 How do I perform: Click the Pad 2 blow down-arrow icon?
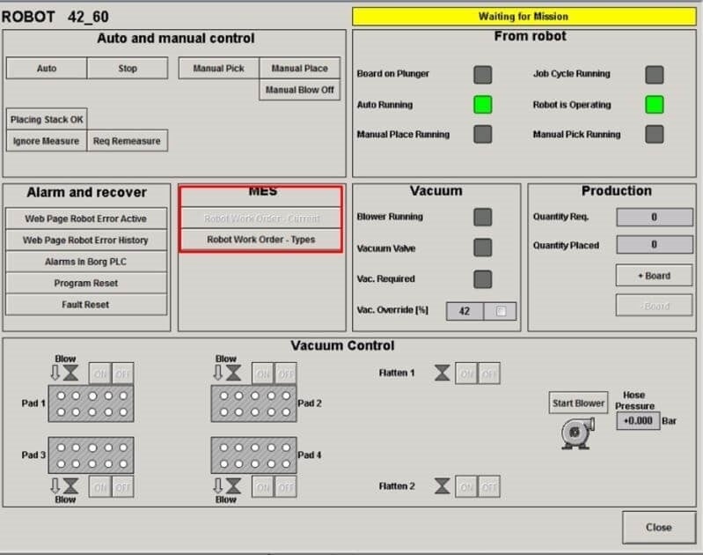(x=218, y=373)
